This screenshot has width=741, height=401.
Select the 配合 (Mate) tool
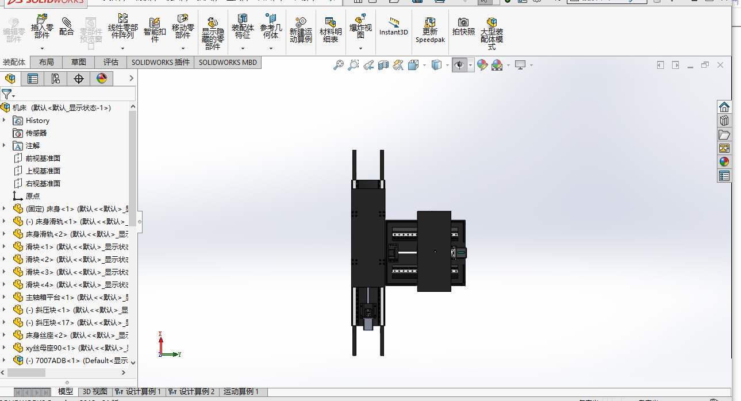67,26
